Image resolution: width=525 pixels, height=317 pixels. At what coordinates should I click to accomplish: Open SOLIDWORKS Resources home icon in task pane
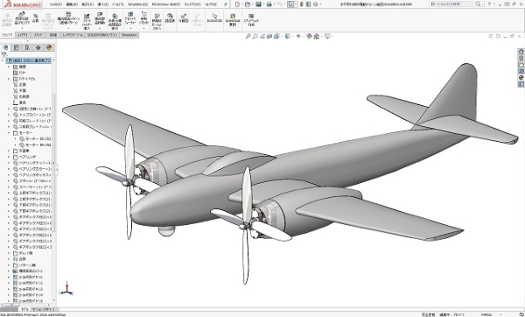pos(521,52)
